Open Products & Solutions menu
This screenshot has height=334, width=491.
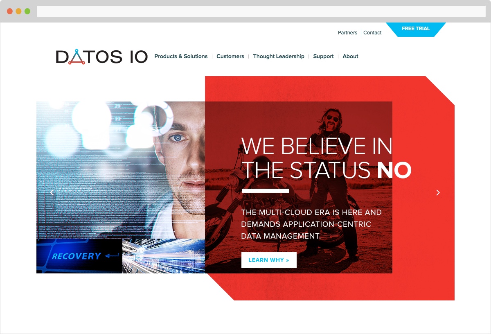coord(181,56)
